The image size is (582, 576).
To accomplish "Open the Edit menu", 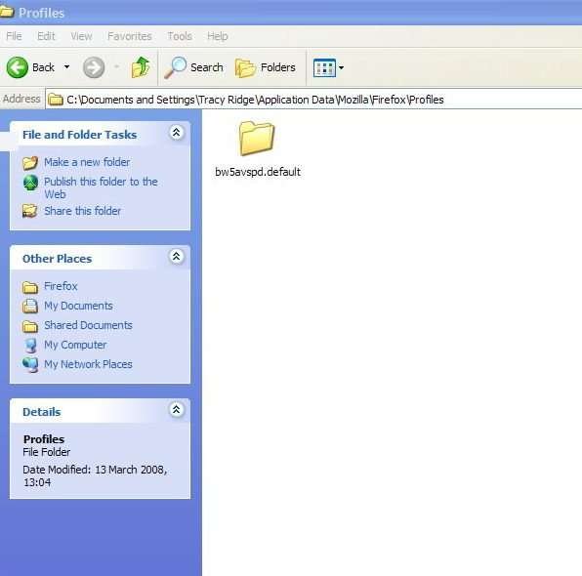I will point(46,36).
